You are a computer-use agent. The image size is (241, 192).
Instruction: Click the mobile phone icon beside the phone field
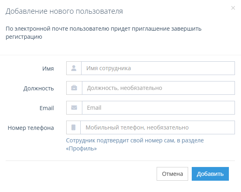click(x=73, y=127)
